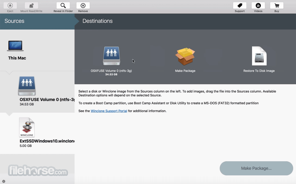
Task: Click the This Mac label
Action: click(x=17, y=58)
